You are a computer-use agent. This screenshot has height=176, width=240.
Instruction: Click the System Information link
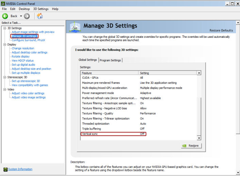click(x=20, y=169)
